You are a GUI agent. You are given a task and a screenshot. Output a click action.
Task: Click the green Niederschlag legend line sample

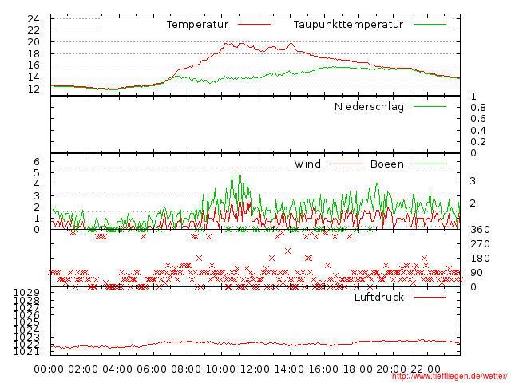tap(430, 106)
